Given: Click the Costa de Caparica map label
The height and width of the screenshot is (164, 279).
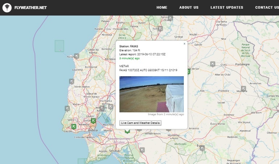Looking at the screenshot, I should pyautogui.click(x=84, y=137).
